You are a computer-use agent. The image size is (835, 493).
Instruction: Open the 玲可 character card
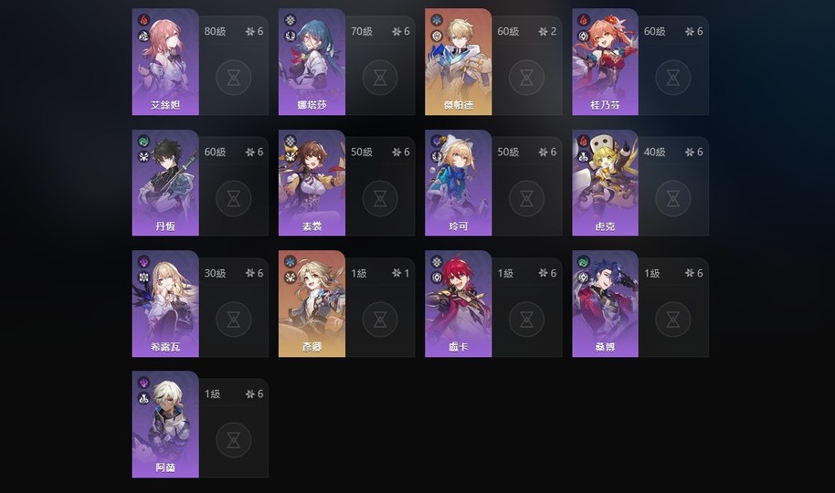point(458,183)
